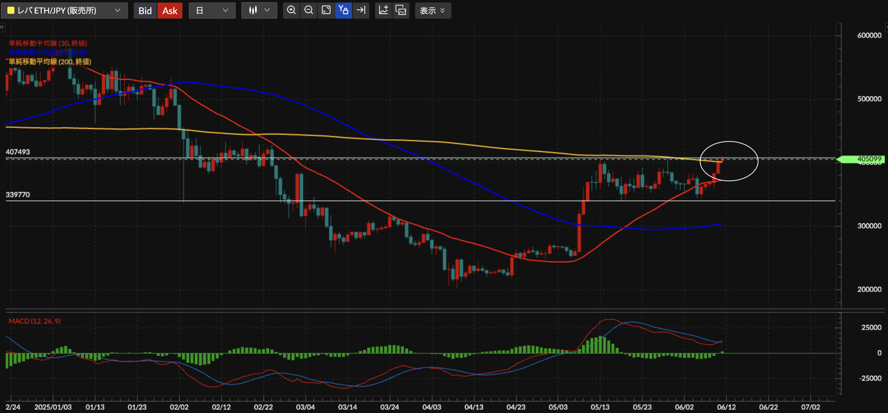This screenshot has width=888, height=413.
Task: Click the 06/22 date axis label
Action: (768, 407)
